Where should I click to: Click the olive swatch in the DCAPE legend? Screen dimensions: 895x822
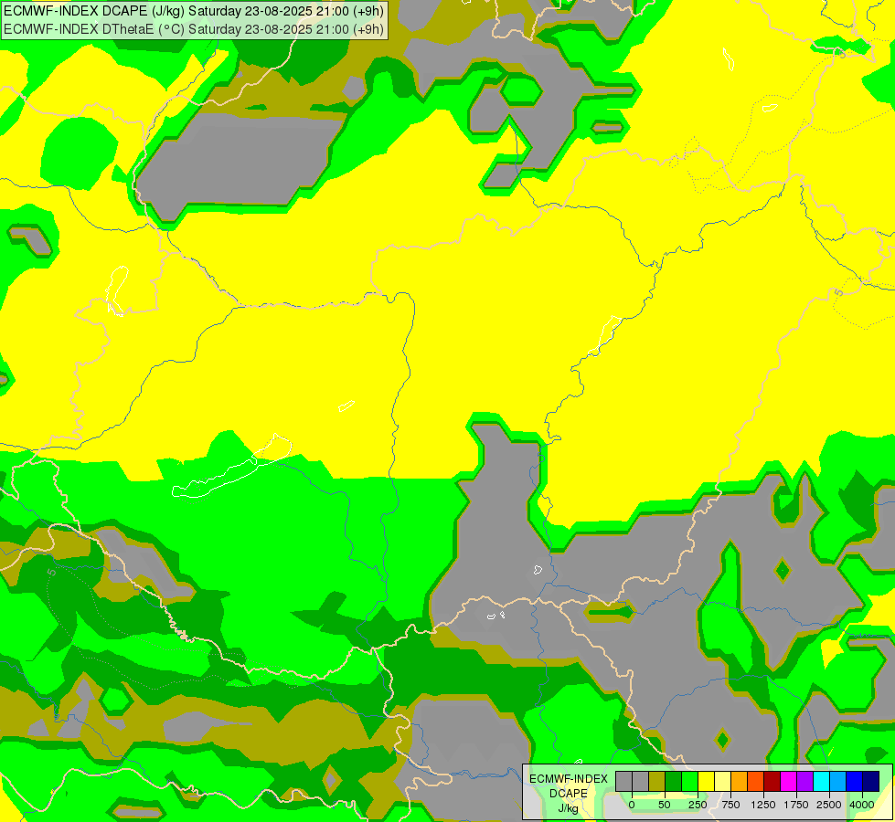(x=657, y=781)
